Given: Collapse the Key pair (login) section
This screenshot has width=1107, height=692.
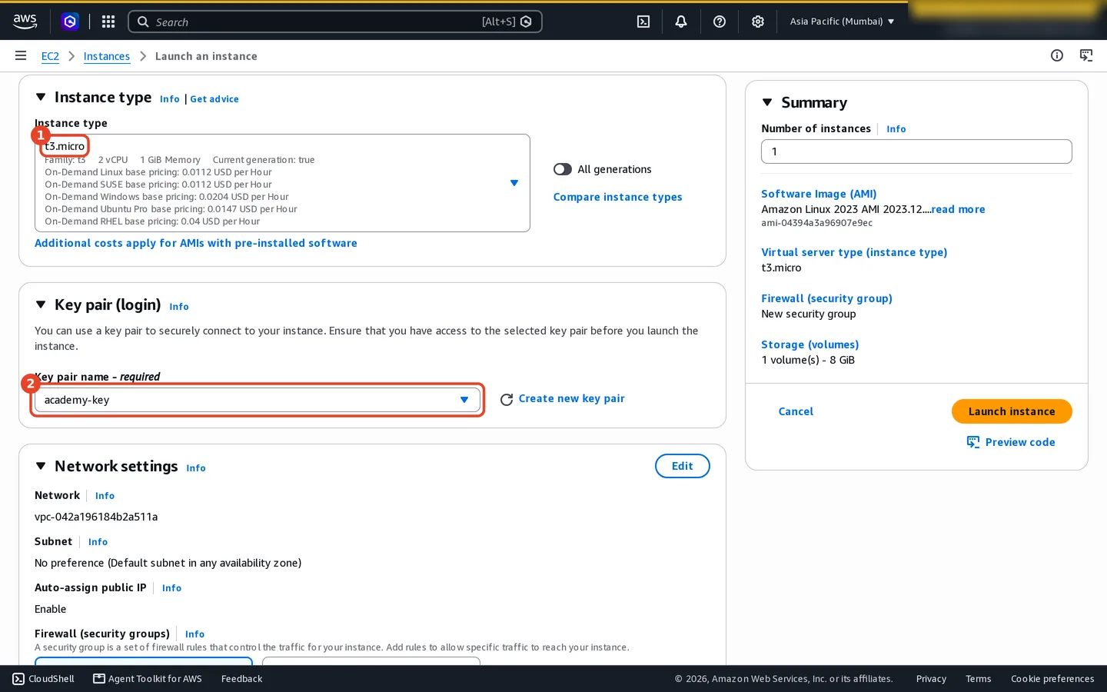Looking at the screenshot, I should click(x=41, y=304).
